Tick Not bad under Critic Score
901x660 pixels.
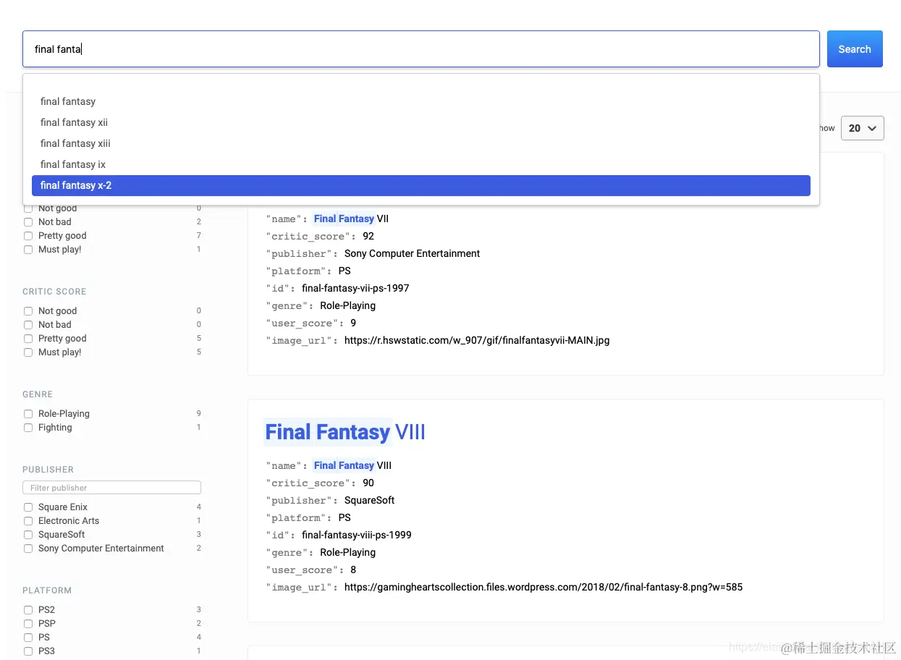[x=28, y=325]
